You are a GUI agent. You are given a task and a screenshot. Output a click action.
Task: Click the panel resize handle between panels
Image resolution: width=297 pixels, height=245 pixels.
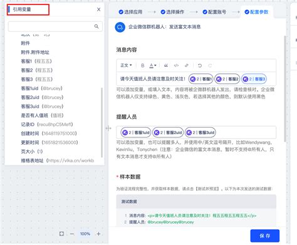[x=108, y=128]
